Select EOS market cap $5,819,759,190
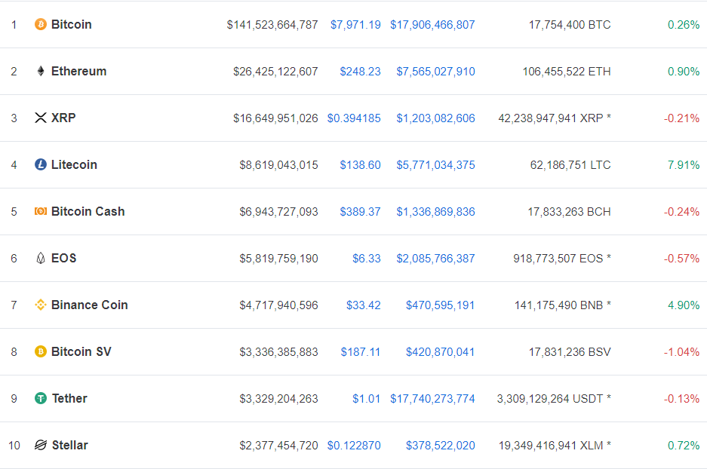 click(278, 259)
